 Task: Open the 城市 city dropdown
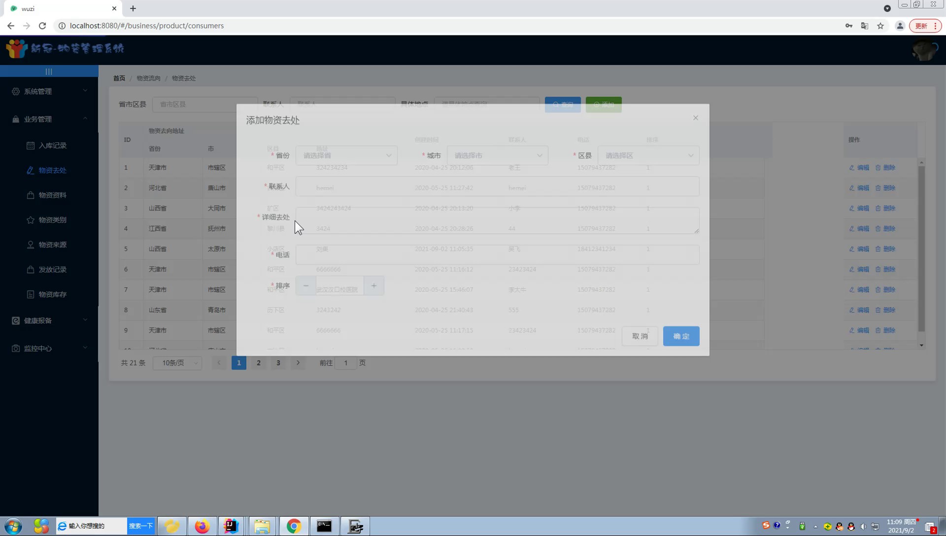coord(497,156)
